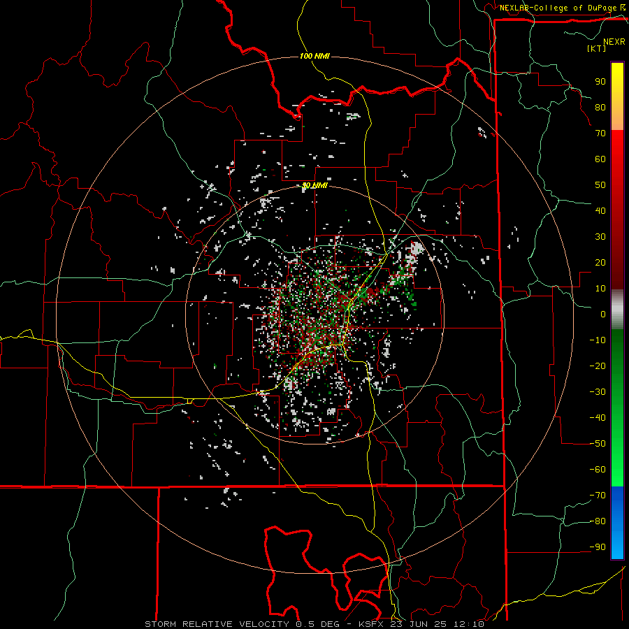
Task: Select the 90 value on the velocity scale
Action: coord(600,82)
